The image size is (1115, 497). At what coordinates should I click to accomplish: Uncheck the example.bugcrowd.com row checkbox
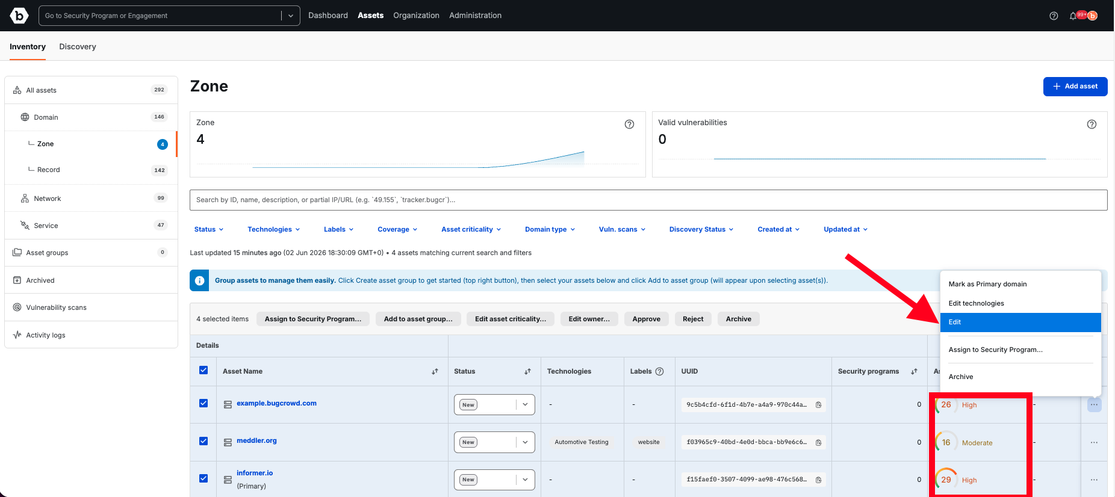[203, 403]
